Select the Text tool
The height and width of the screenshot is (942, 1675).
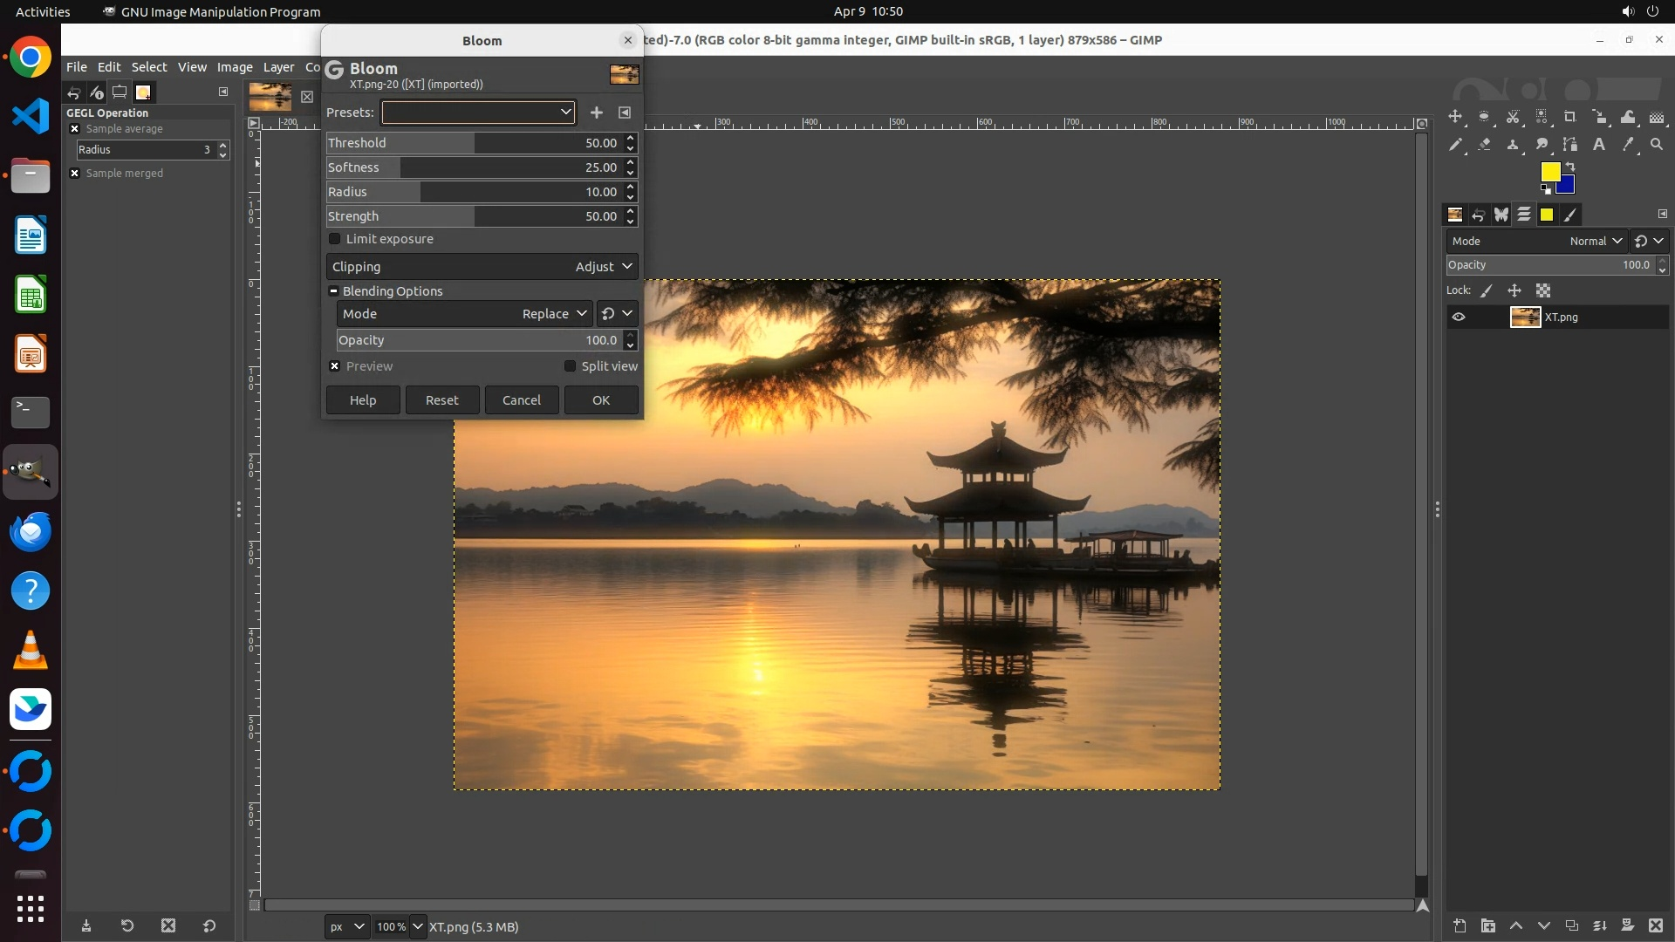(1599, 145)
